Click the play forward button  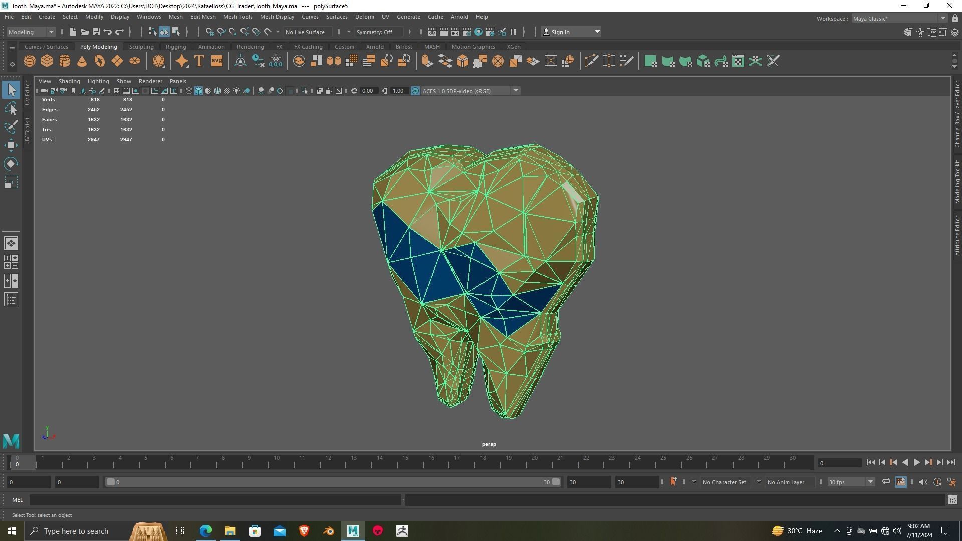917,463
